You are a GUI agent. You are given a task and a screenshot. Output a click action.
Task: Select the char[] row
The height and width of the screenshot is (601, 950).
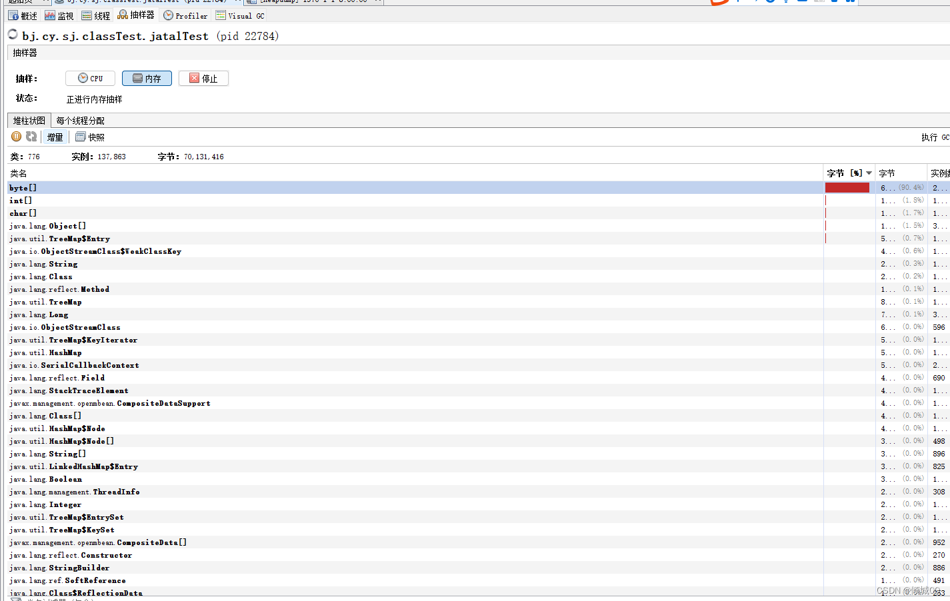coord(479,213)
